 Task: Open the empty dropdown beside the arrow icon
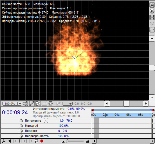[x=67, y=104]
